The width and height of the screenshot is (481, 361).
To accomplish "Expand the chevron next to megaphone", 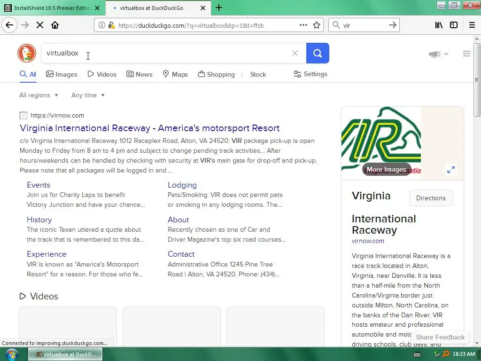I will [446, 54].
